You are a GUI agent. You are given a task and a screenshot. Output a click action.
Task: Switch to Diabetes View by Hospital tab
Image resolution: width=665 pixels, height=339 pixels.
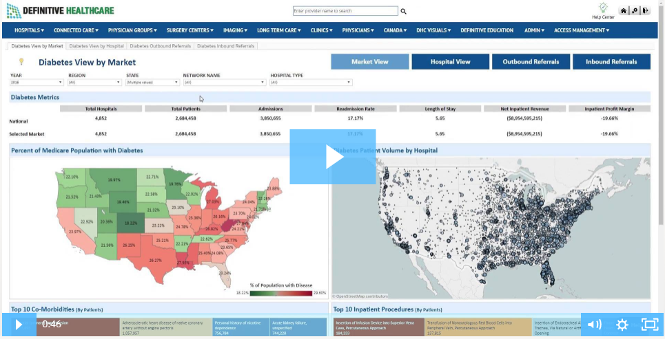[x=96, y=45]
